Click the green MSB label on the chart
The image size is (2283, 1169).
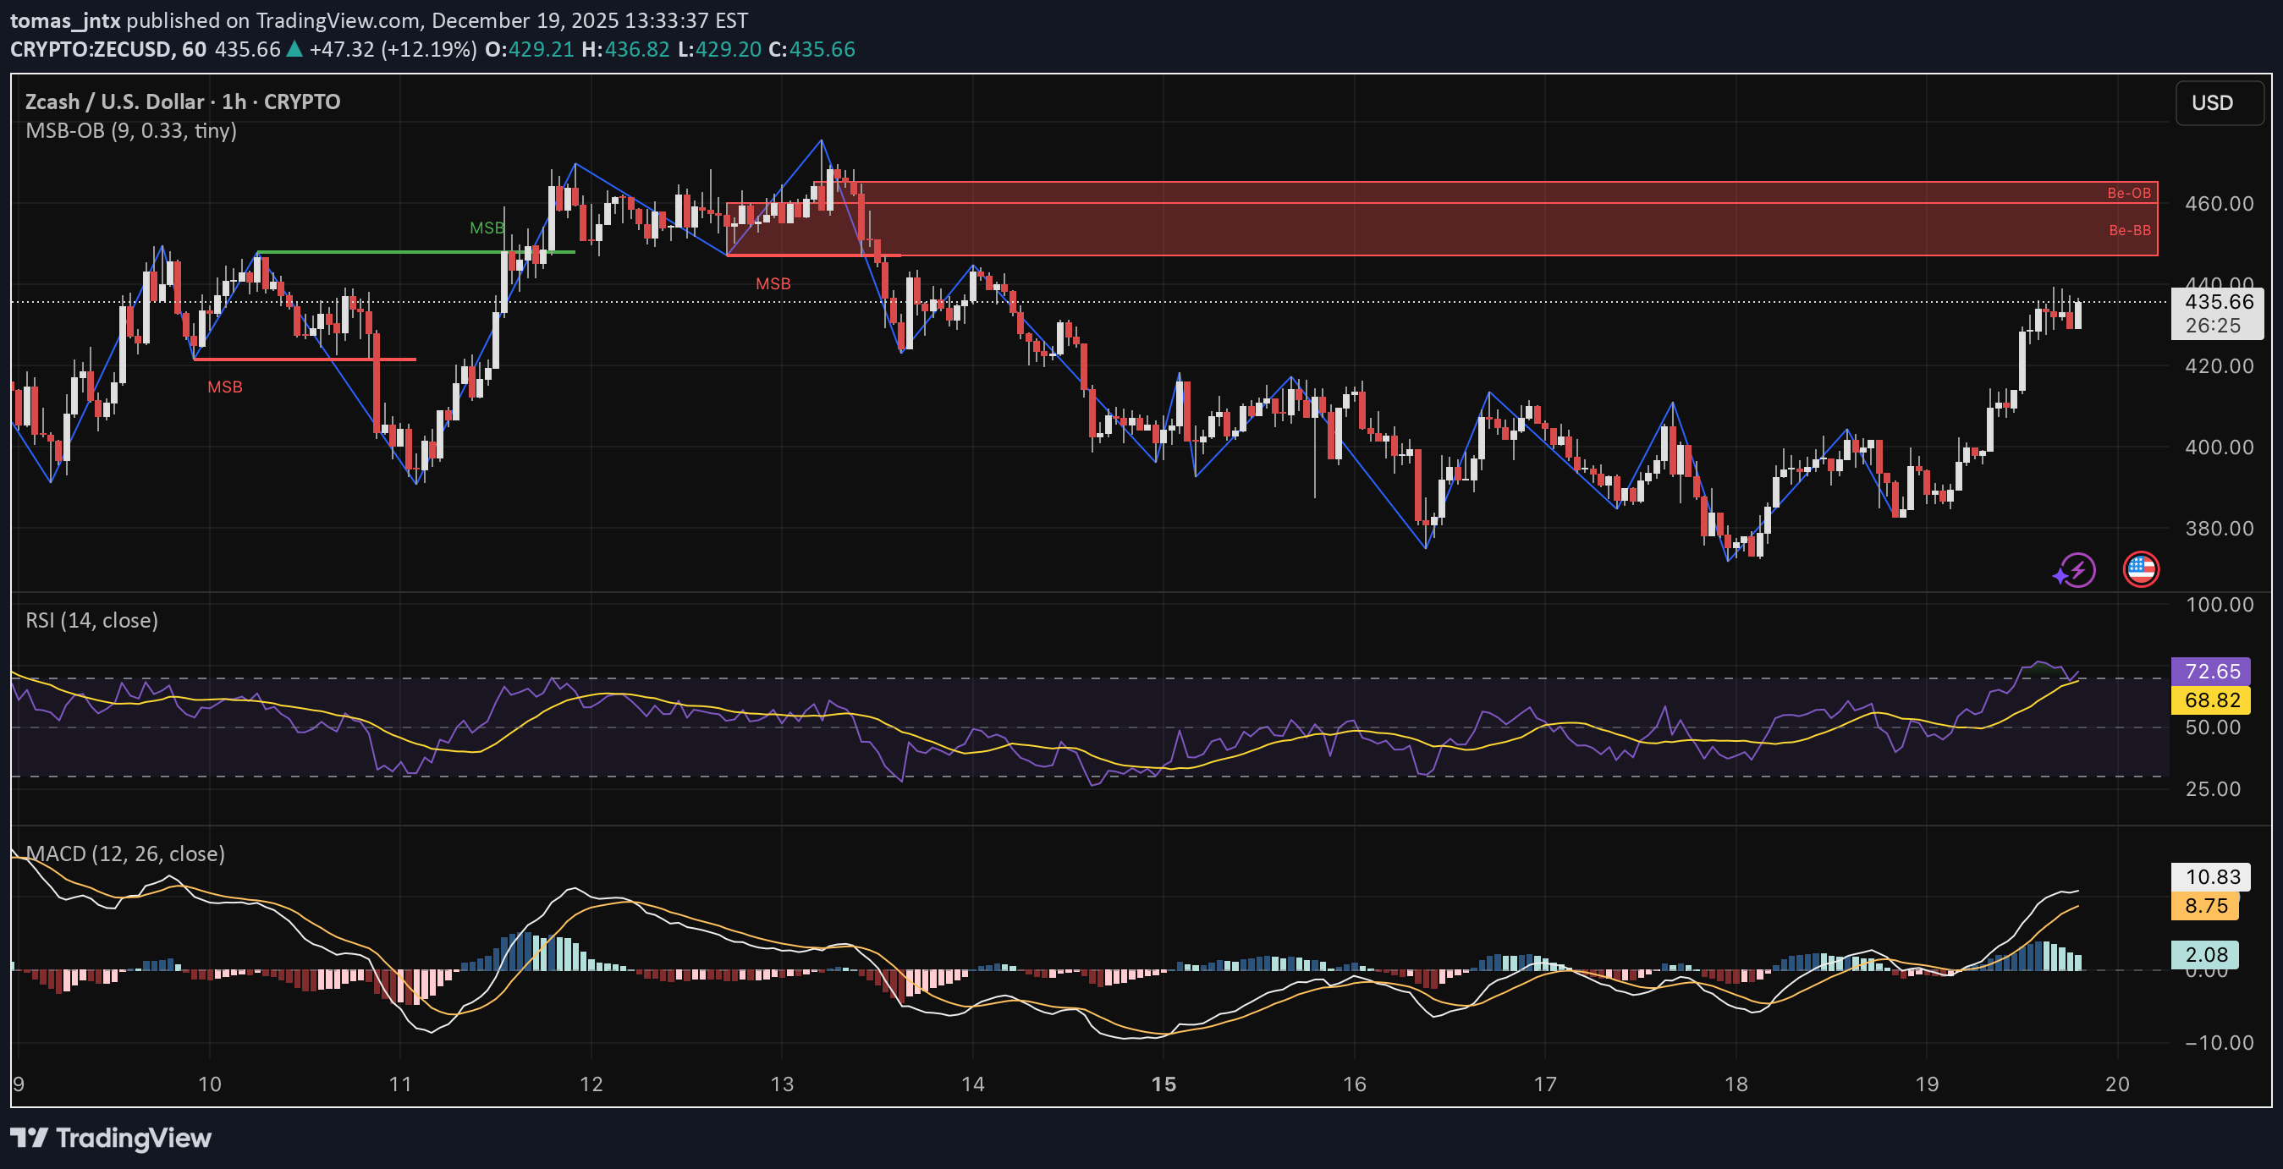(487, 228)
